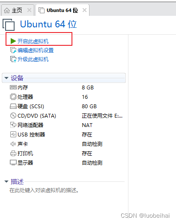Image resolution: width=176 pixels, height=222 pixels.
Task: Click the hard disk value 80 GB
Action: (x=89, y=107)
